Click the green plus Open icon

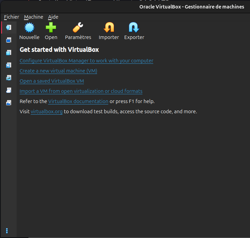(51, 27)
